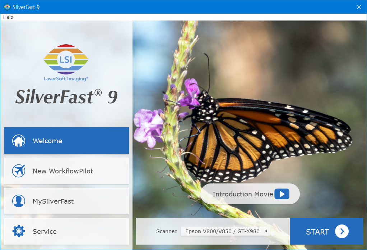
Task: Open the MySilverFast section
Action: [x=66, y=201]
